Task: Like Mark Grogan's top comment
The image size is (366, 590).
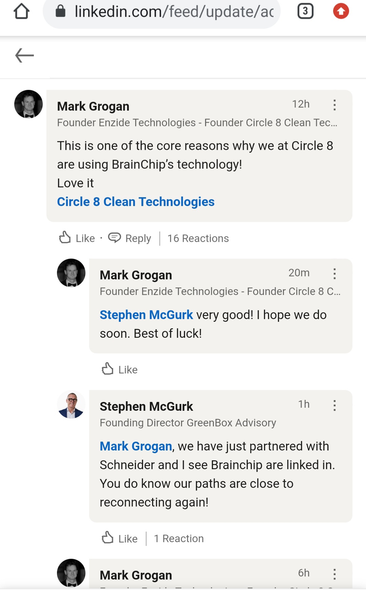Action: pyautogui.click(x=77, y=238)
